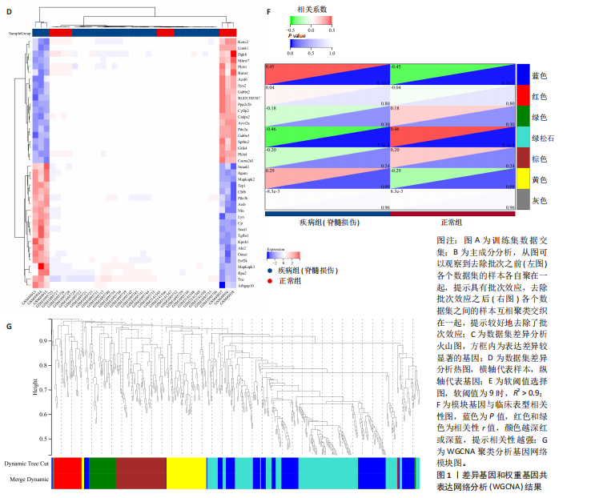591x498 pixels.
Task: Click the yellow module swatch labeled 黄色
Action: click(x=523, y=180)
